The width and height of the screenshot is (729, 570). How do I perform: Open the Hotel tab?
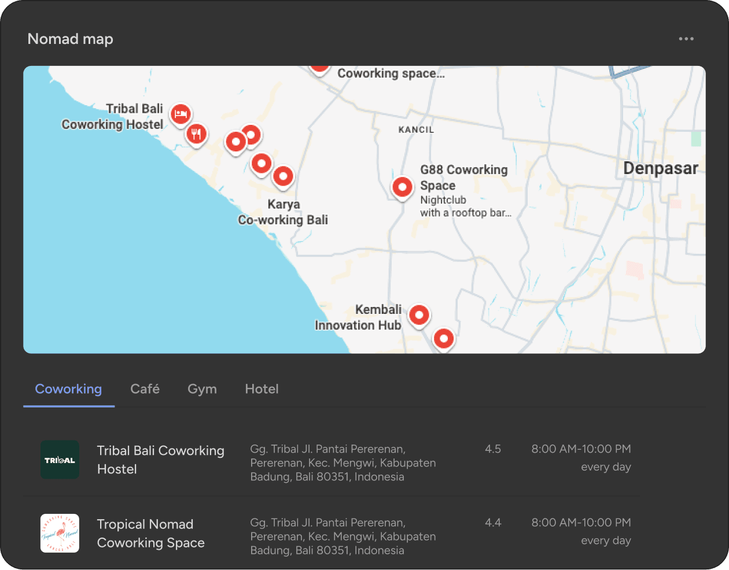pos(262,389)
